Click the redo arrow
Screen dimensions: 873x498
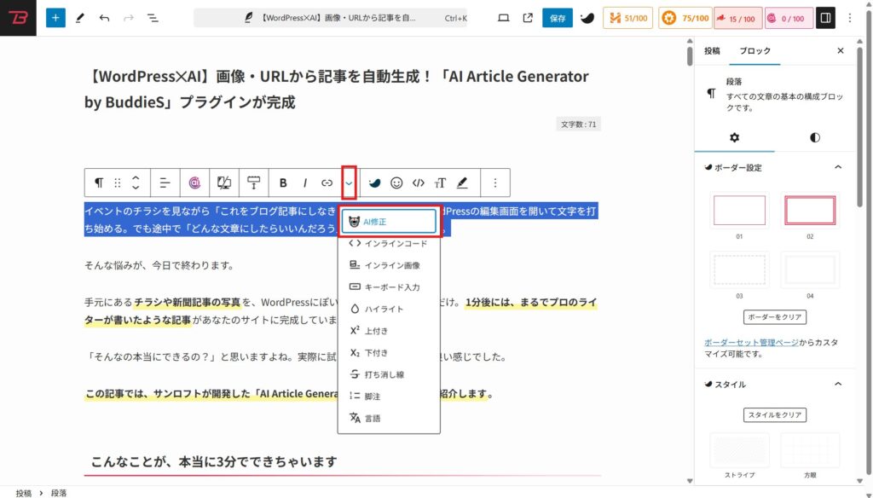pos(129,18)
